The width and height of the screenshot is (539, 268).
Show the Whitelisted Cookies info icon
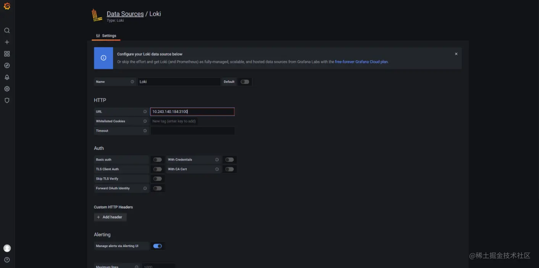click(145, 121)
